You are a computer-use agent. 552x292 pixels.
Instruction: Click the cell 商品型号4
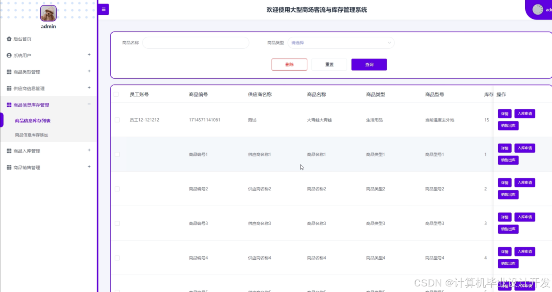pyautogui.click(x=435, y=258)
